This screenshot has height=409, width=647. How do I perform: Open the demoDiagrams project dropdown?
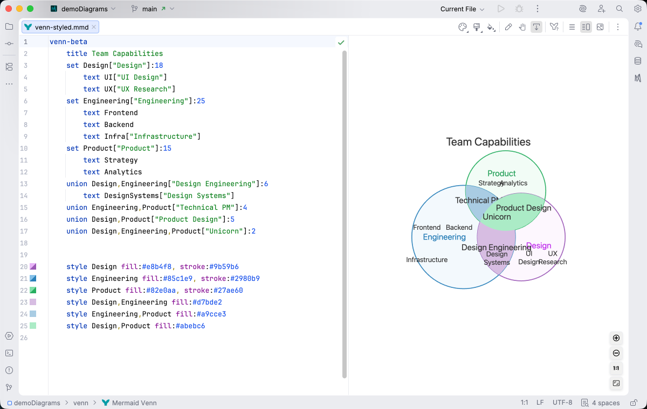click(82, 9)
